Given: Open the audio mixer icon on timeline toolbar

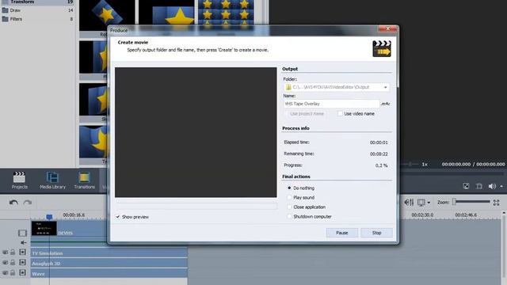Looking at the screenshot, I should pyautogui.click(x=409, y=203).
